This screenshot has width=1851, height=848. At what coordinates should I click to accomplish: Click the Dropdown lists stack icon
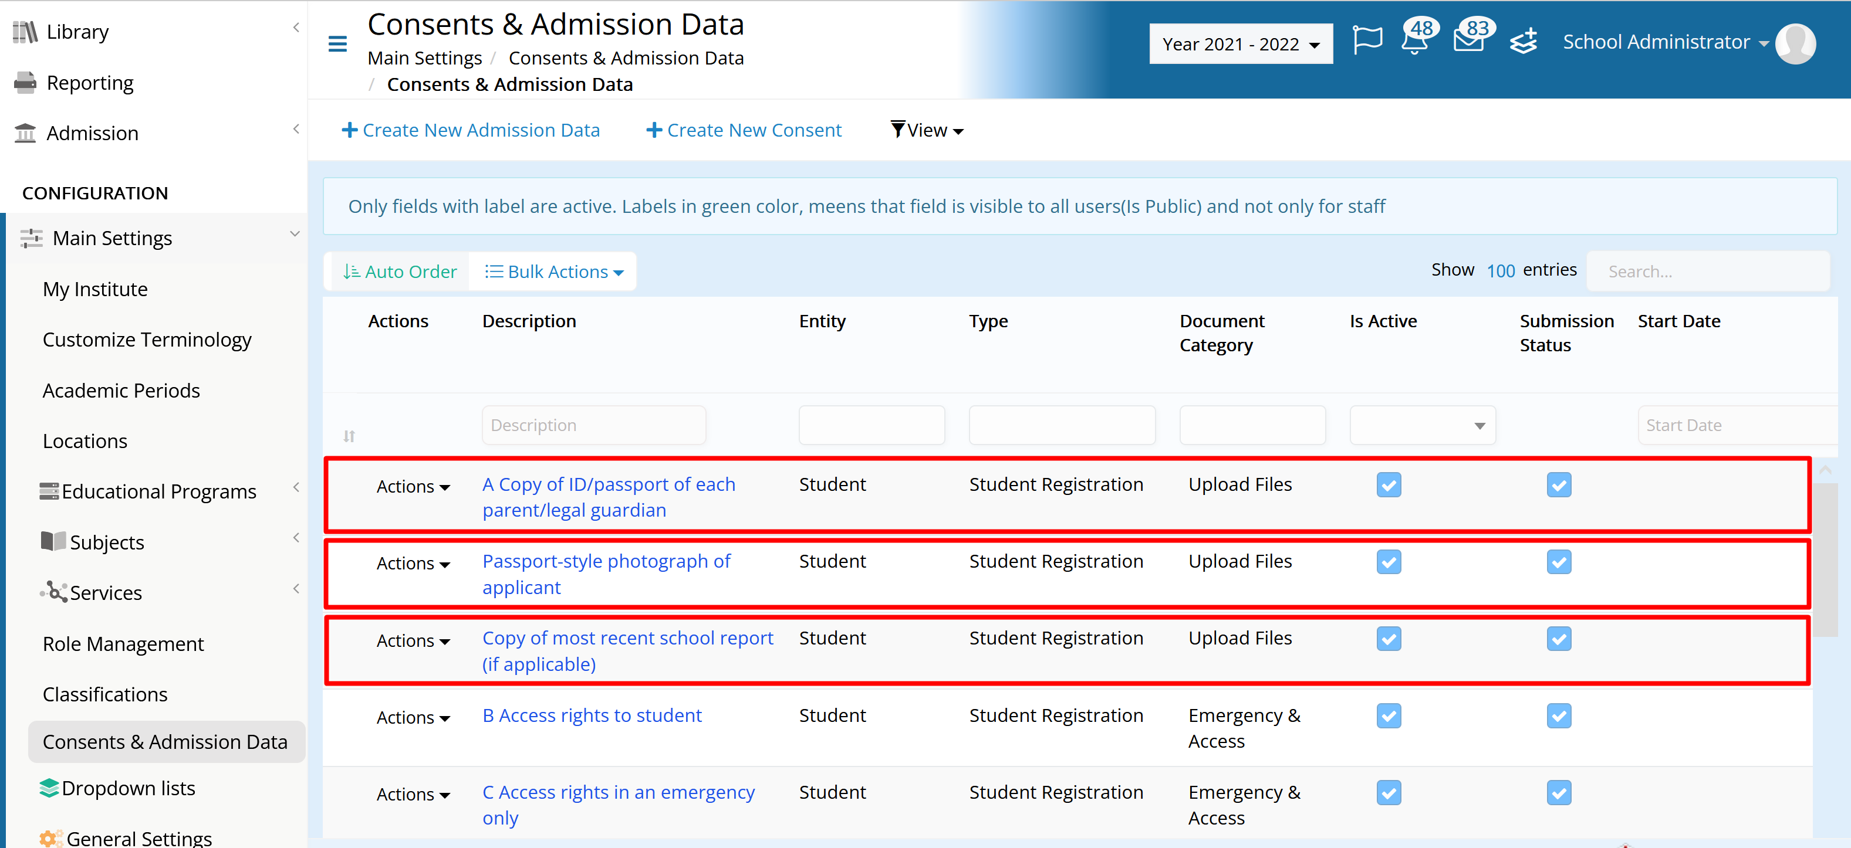(x=49, y=788)
